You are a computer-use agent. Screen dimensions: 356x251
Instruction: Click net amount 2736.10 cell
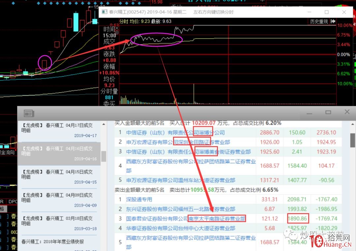tap(326, 133)
